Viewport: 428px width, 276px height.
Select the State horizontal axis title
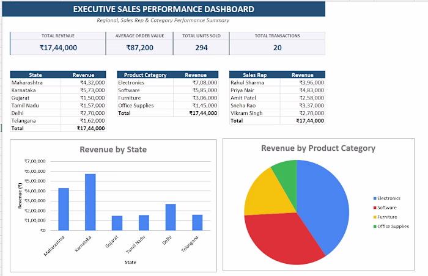coord(130,263)
